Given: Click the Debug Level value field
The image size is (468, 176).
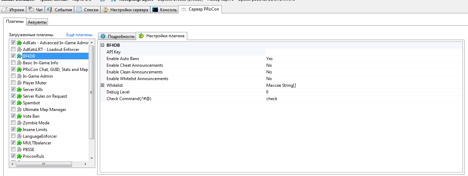Looking at the screenshot, I should coord(364,92).
